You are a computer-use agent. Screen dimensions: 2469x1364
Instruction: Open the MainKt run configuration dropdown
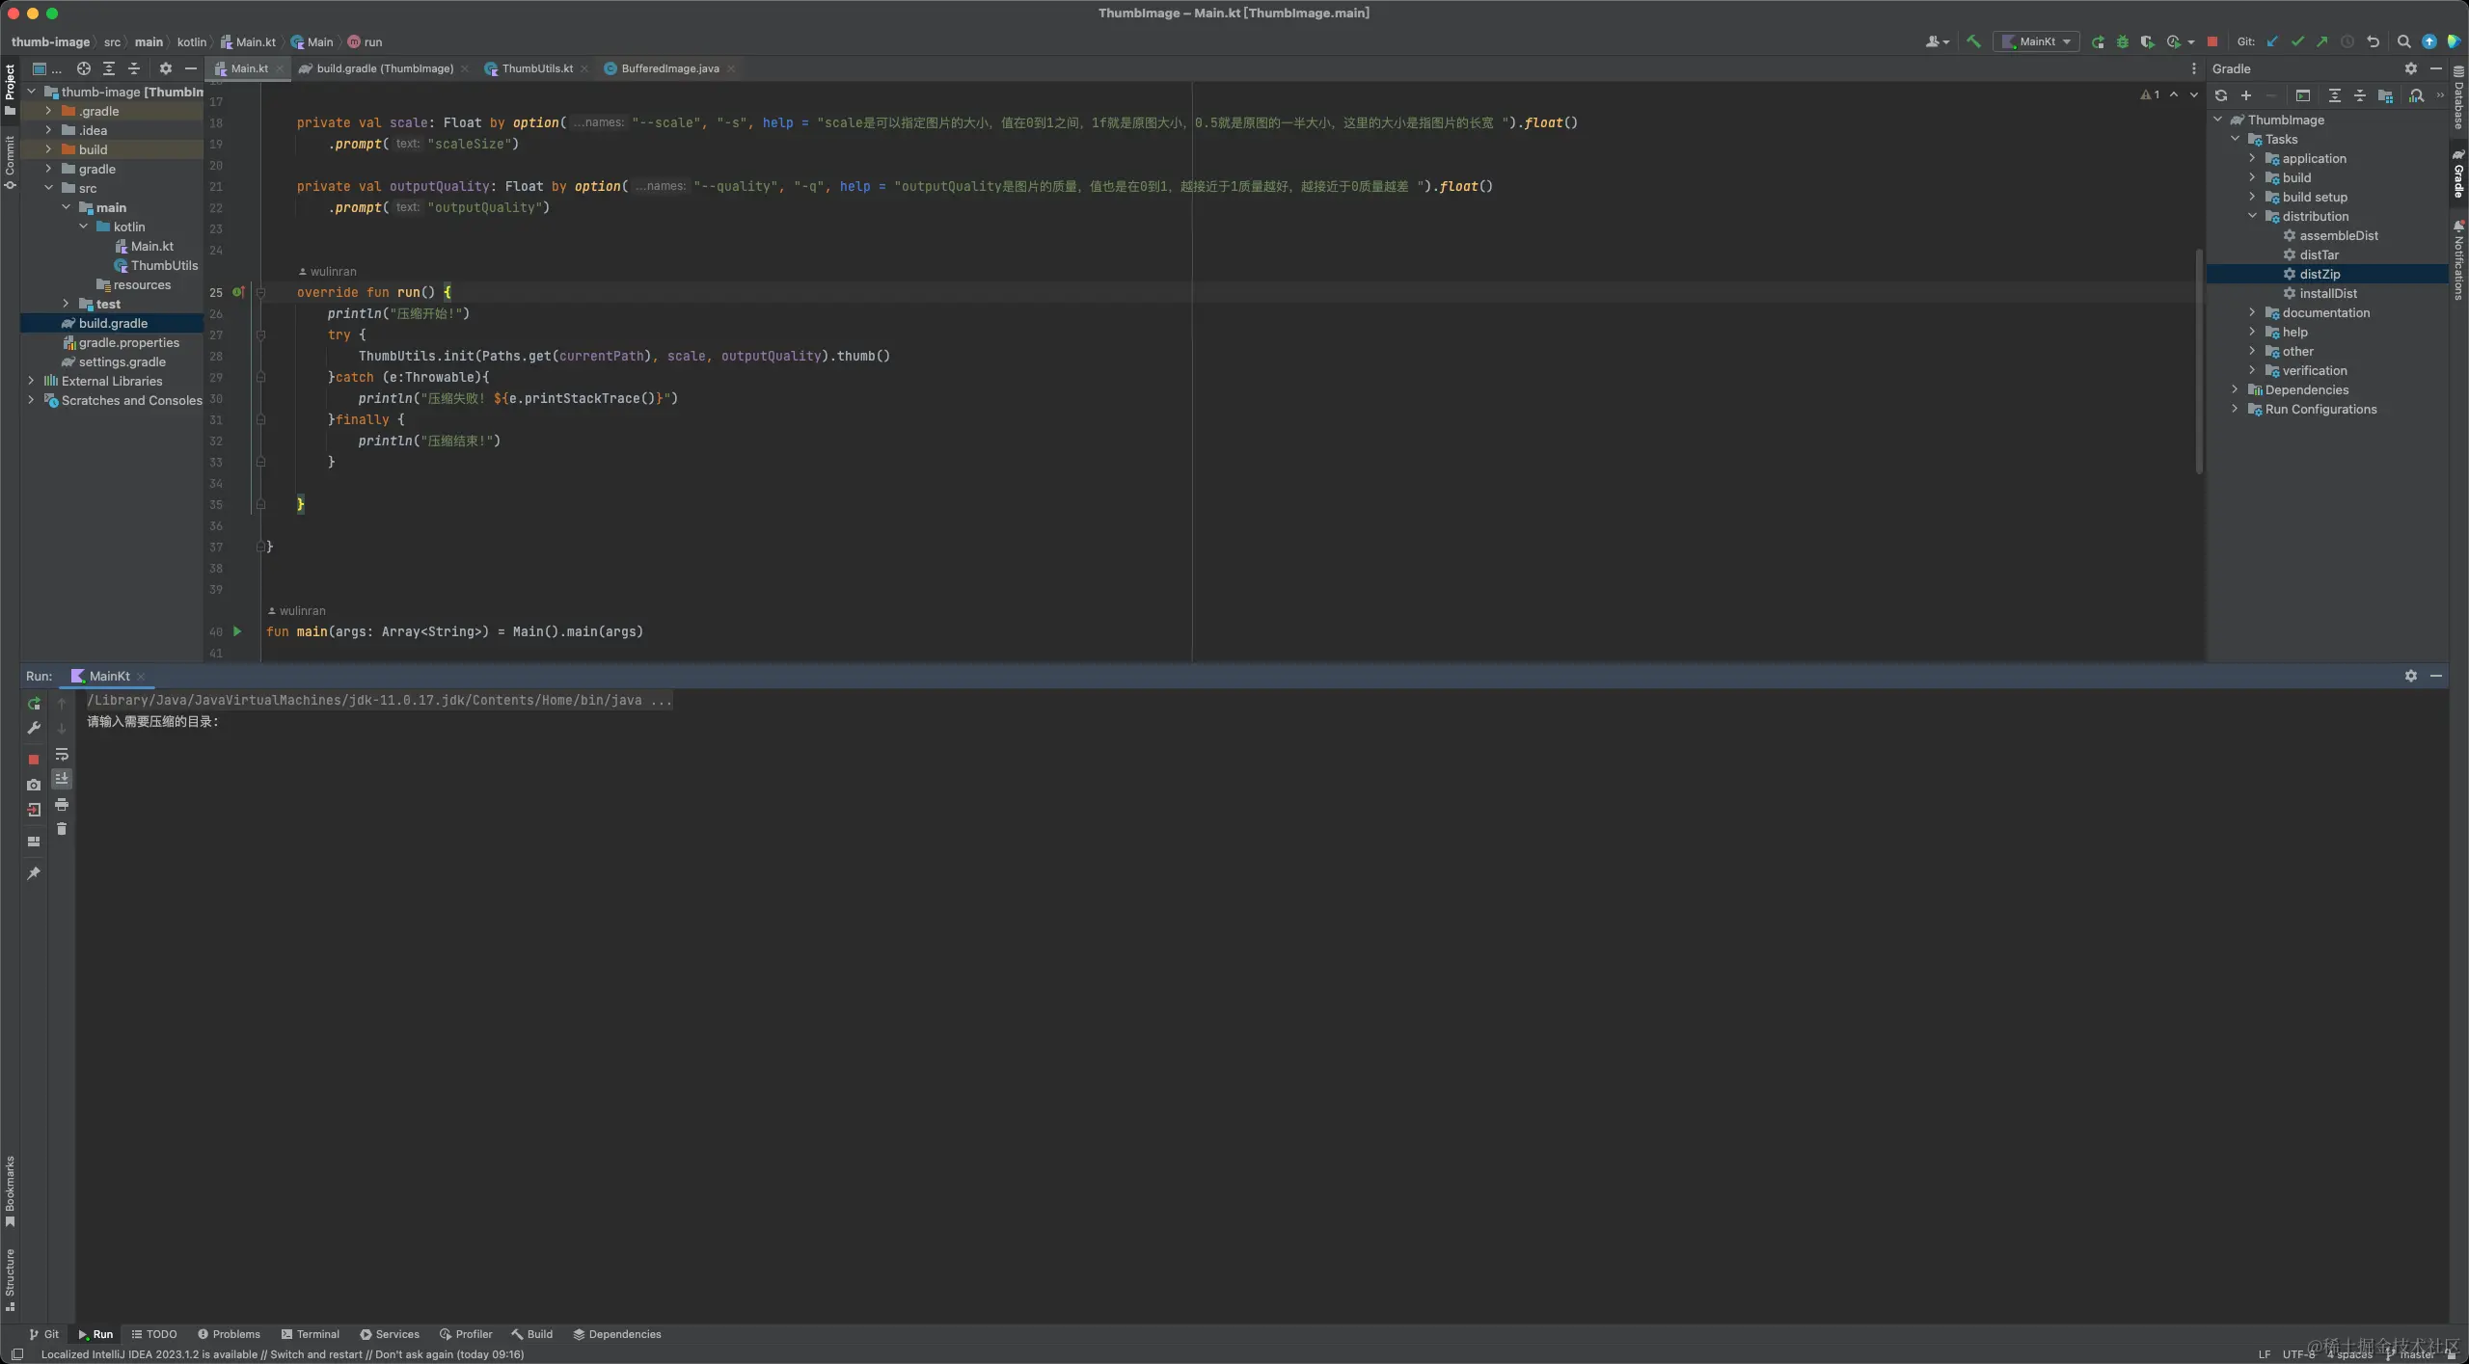2038,41
